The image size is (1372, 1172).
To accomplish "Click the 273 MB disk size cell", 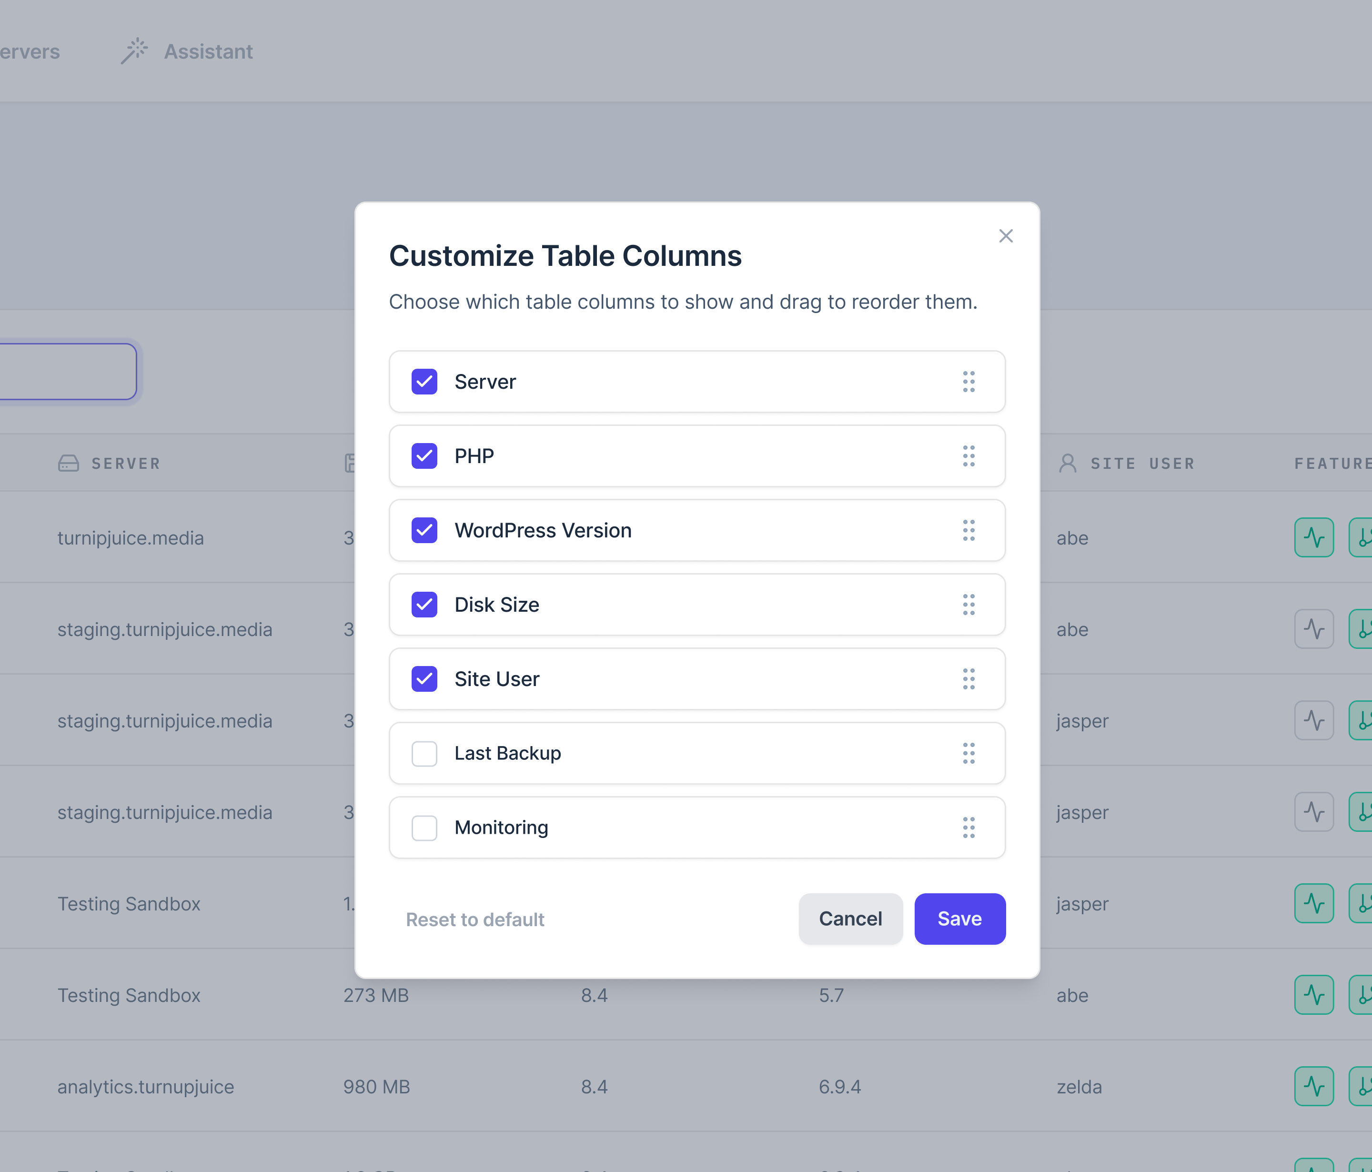I will (x=375, y=995).
